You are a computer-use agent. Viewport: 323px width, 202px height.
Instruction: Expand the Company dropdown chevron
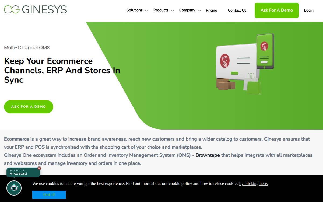[x=199, y=11]
